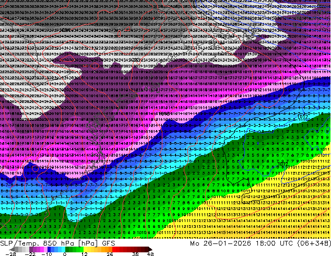Image resolution: width=331 pixels, height=256 pixels.
Task: Click the '-10' legend scale label
Action: tap(46, 254)
